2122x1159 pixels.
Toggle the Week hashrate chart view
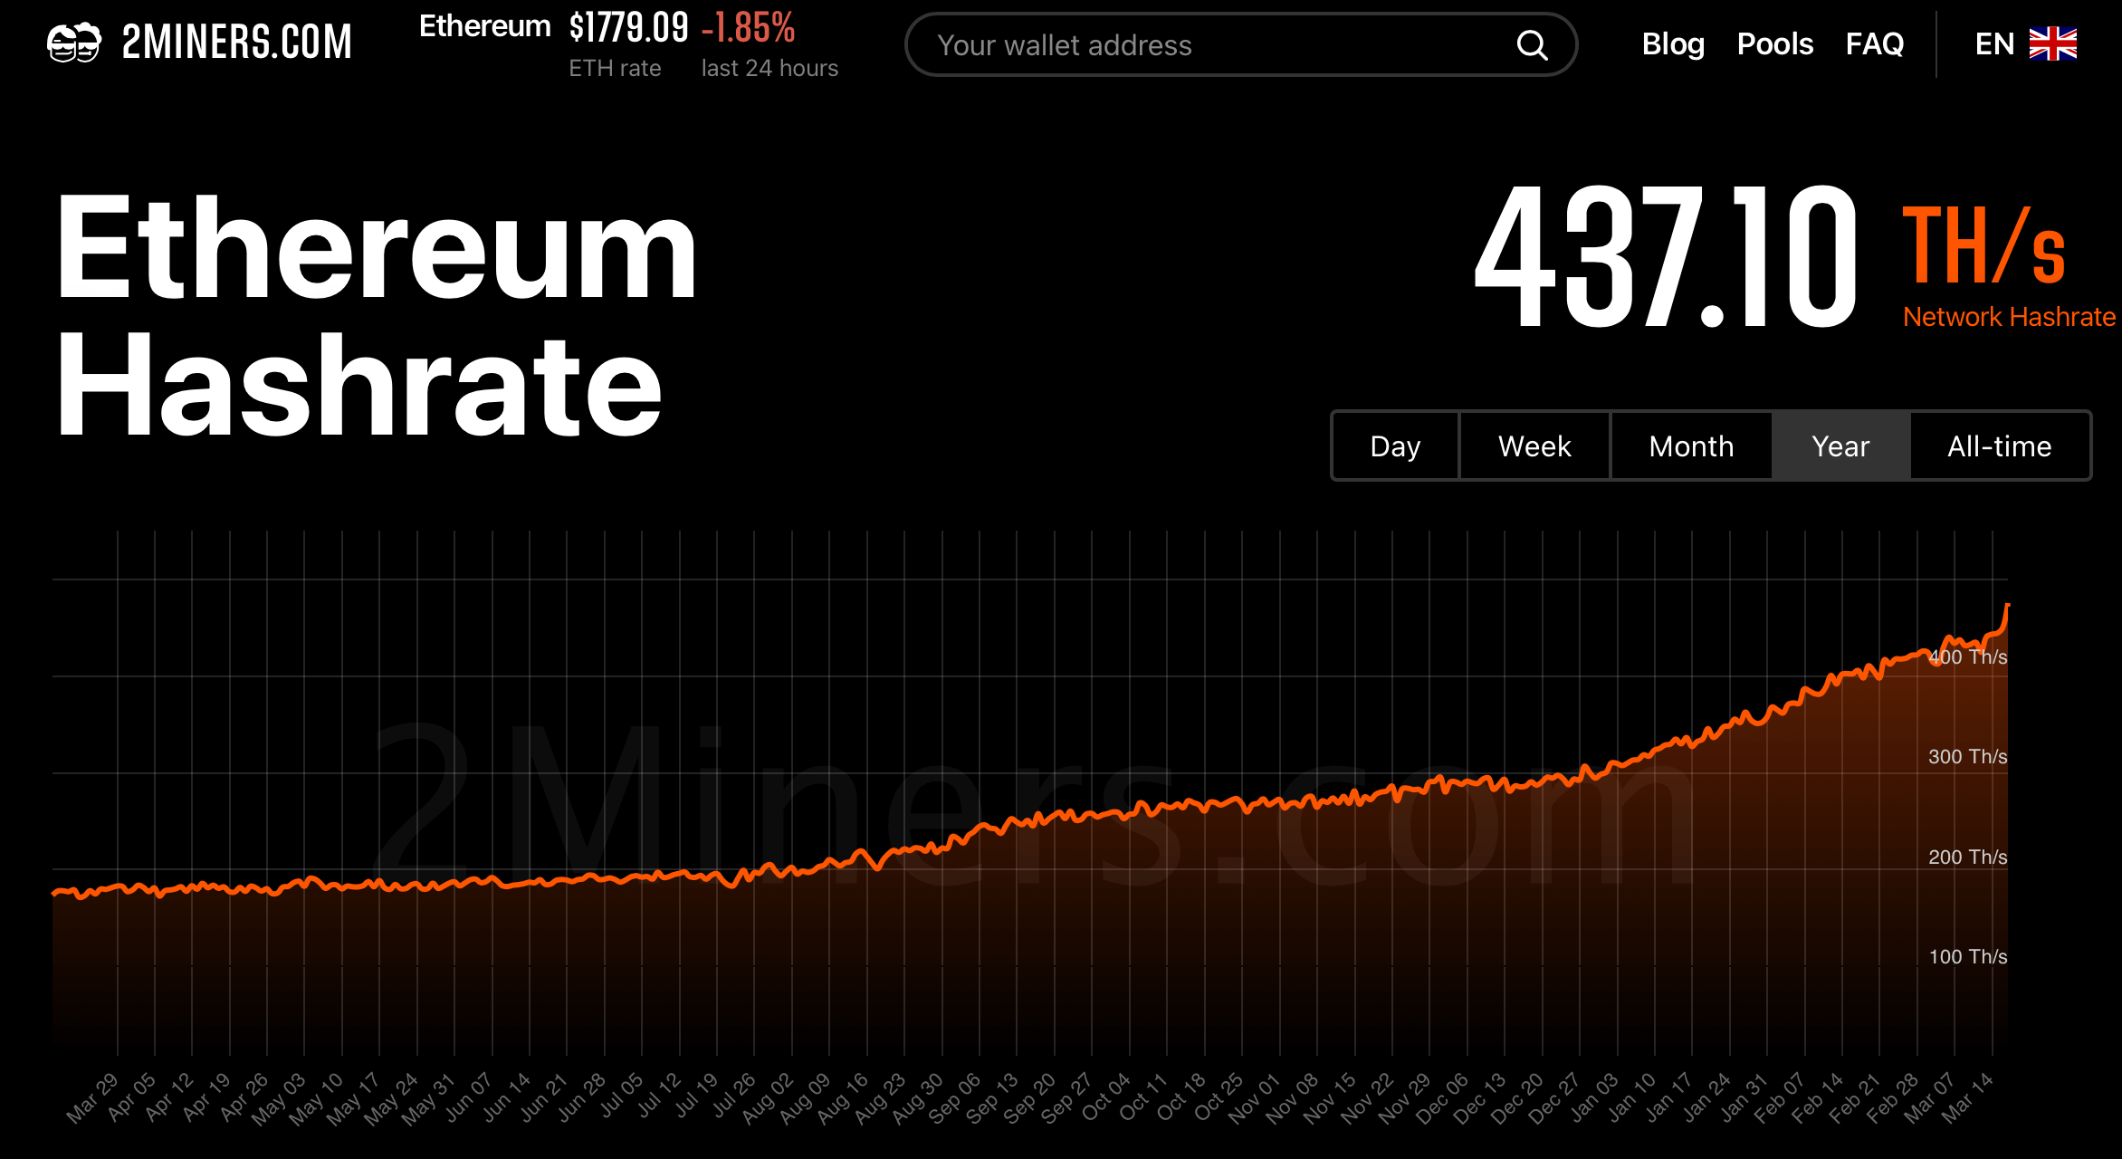click(x=1534, y=444)
